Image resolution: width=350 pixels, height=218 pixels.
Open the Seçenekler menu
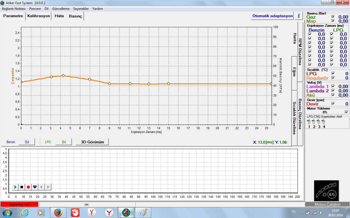click(81, 9)
